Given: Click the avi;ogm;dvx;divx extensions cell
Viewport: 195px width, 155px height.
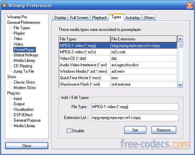Looking at the screenshot, I should click(x=144, y=65).
